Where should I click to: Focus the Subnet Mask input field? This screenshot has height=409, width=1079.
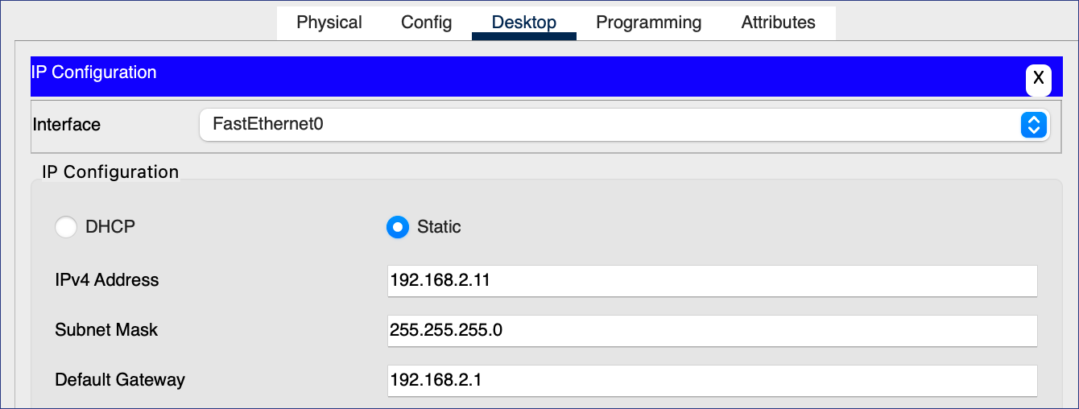click(x=712, y=330)
